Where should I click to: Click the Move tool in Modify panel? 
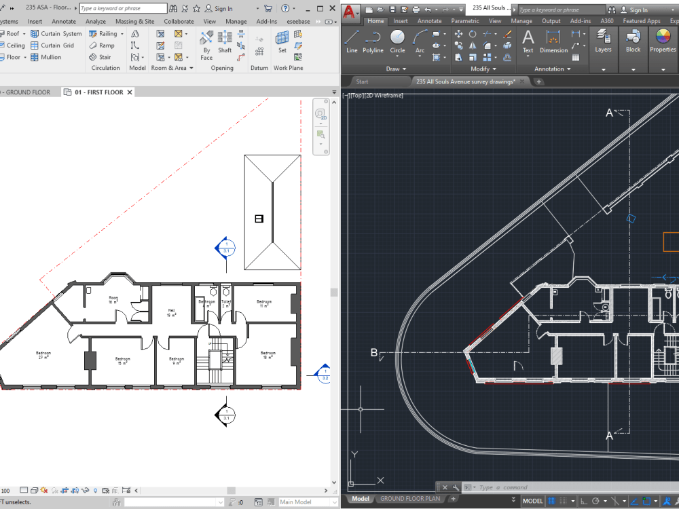pos(458,34)
